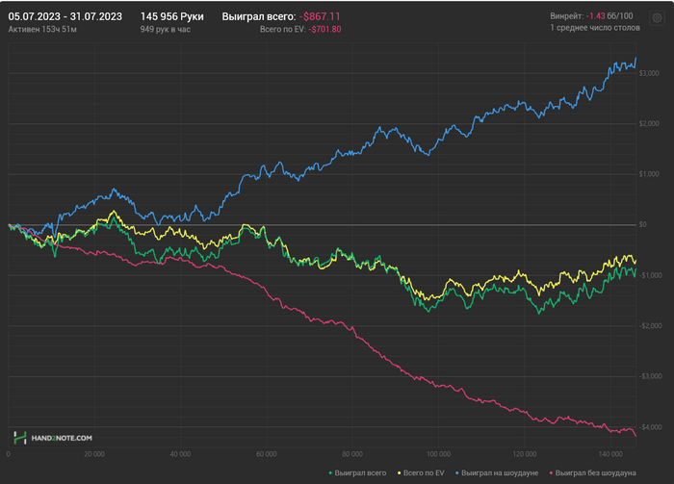Click the -$4,000 y-axis label
Viewport: 674px width, 484px height.
coord(650,427)
